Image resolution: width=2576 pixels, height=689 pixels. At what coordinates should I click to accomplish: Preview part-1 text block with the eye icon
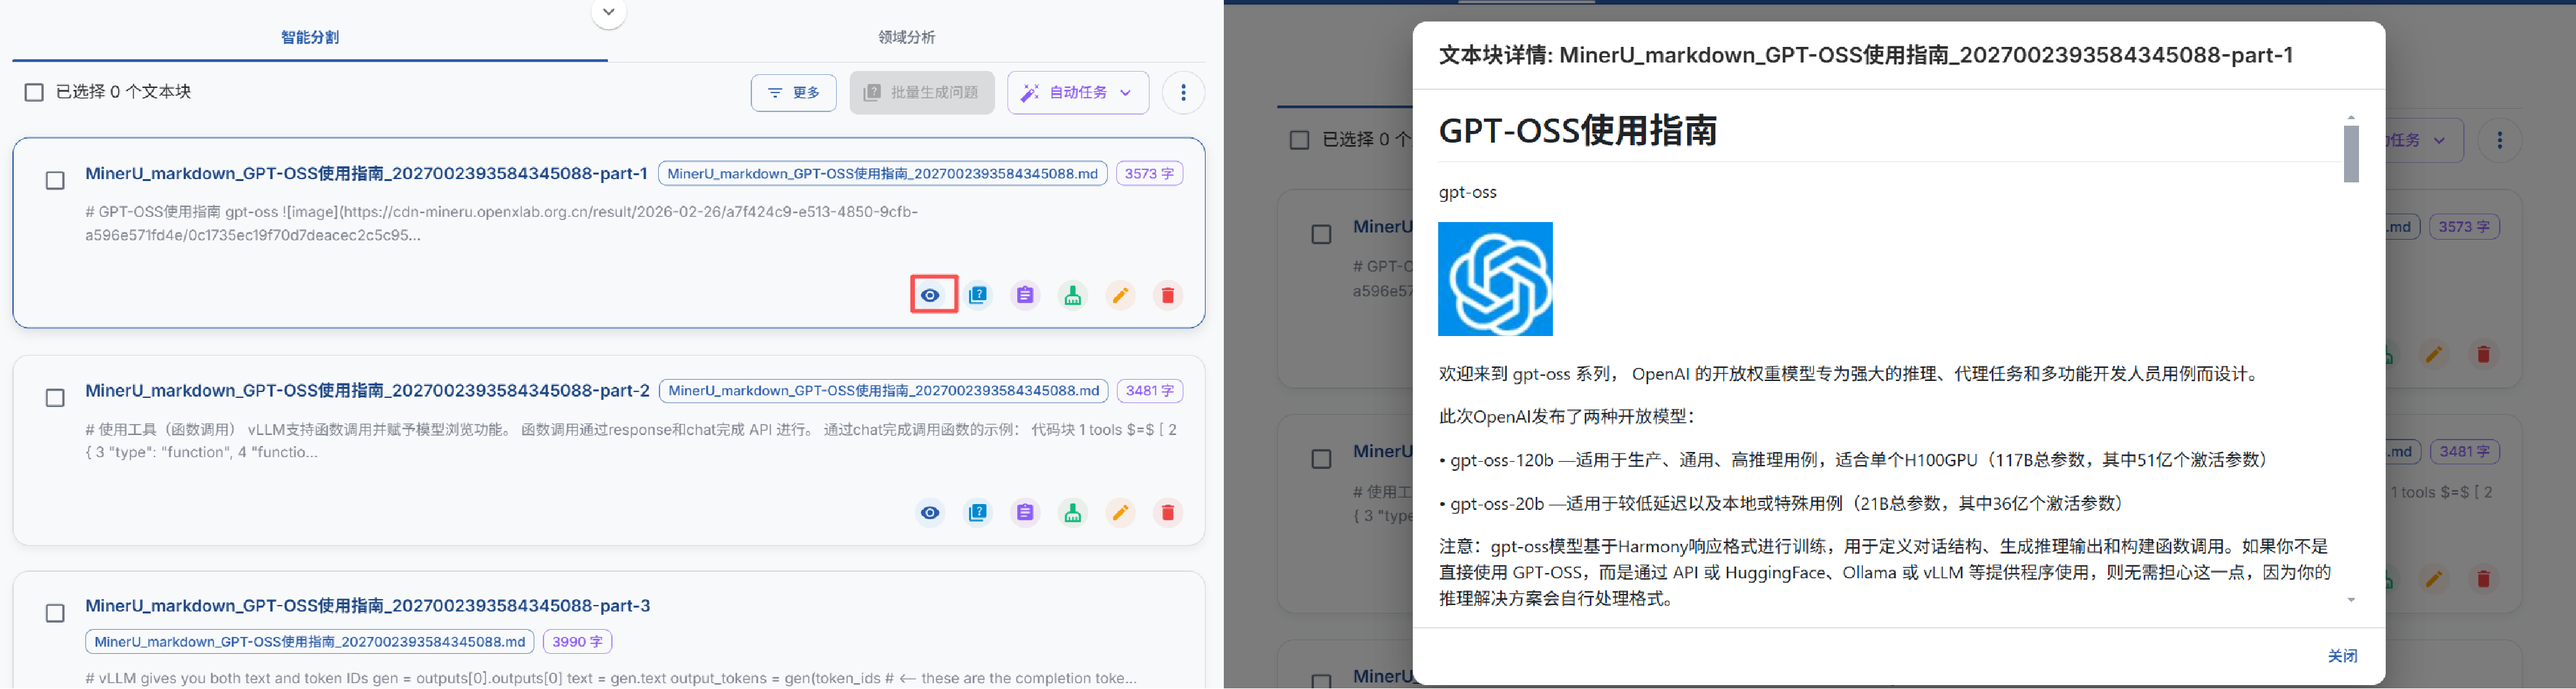pos(931,295)
